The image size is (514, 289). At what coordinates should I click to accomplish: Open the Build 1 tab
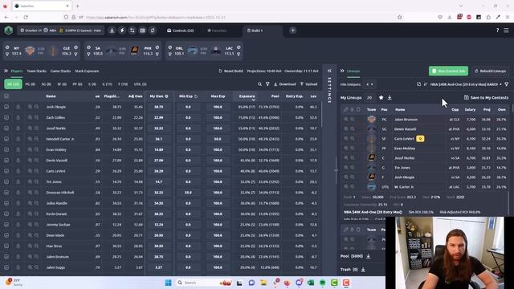(255, 31)
